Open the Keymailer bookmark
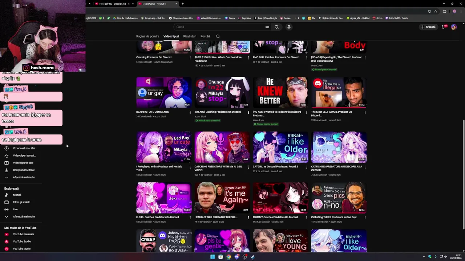 pyautogui.click(x=244, y=18)
